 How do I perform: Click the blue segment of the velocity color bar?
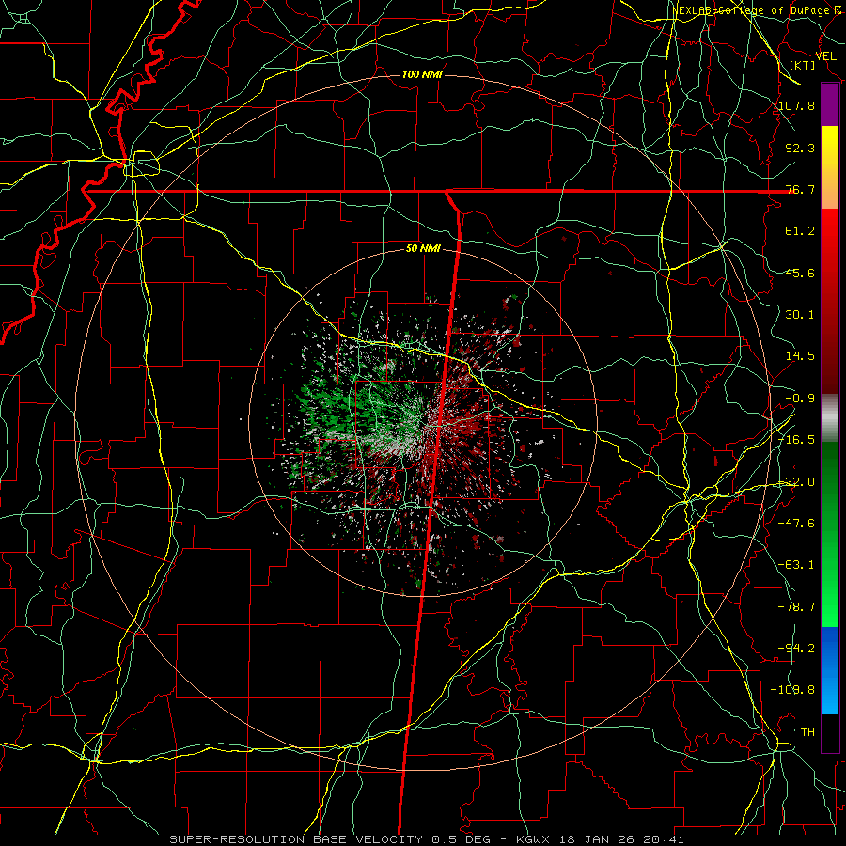(830, 670)
